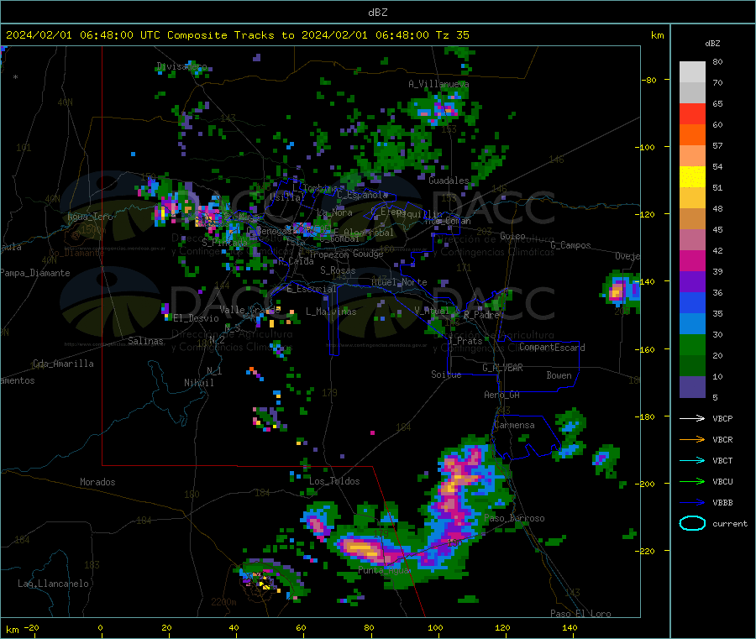Click the 'R_Padre' map label
Viewport: 756px width, 639px height.
pos(481,315)
